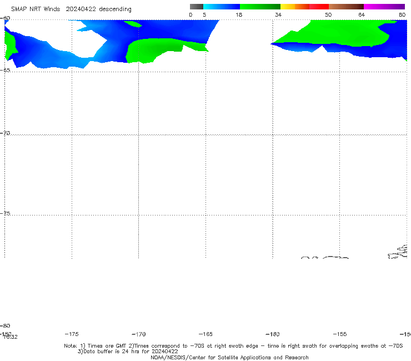This screenshot has width=411, height=361.
Task: Click the word 'descending' in the title
Action: [x=115, y=9]
